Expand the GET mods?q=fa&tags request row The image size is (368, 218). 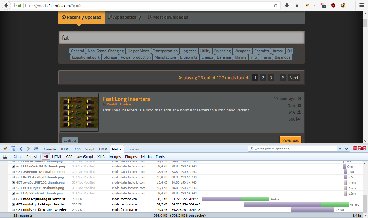click(13, 204)
